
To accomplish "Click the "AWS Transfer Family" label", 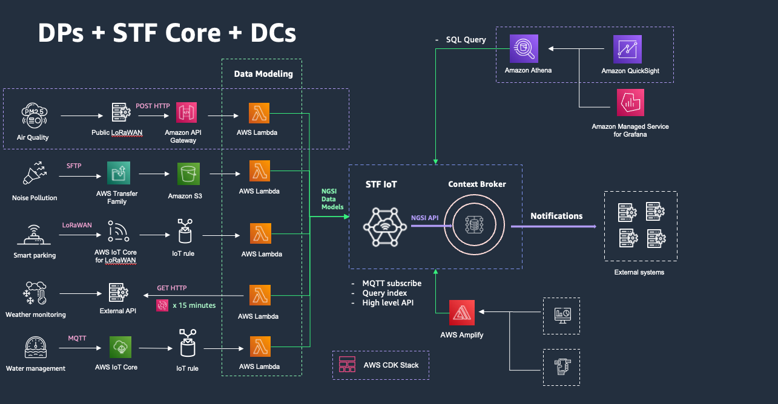I will (117, 198).
